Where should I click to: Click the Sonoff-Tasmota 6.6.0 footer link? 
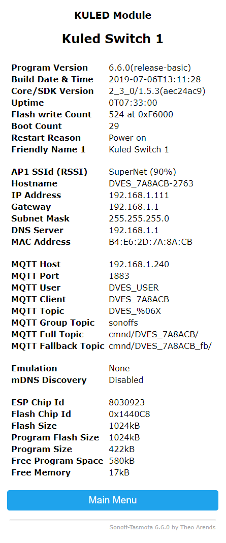click(163, 527)
